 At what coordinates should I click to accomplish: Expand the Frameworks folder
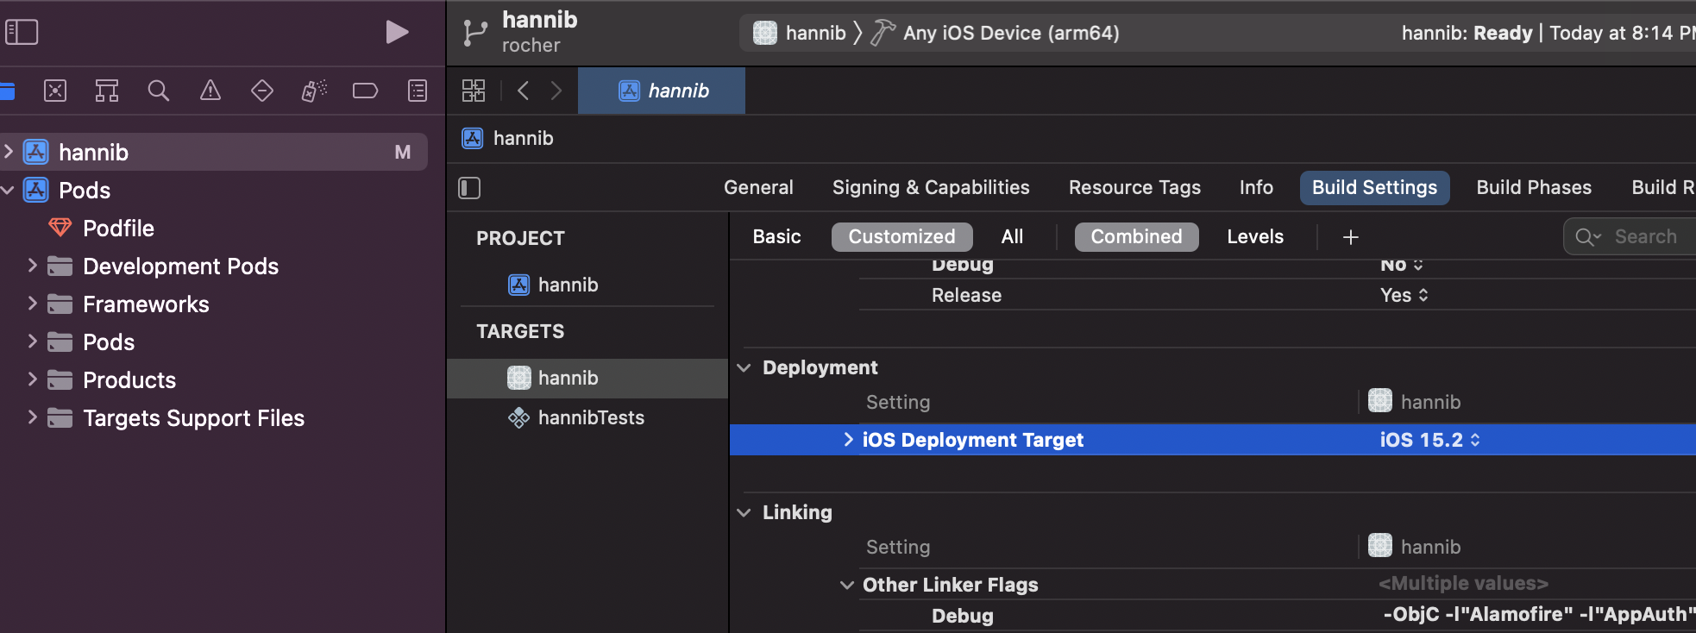coord(32,304)
